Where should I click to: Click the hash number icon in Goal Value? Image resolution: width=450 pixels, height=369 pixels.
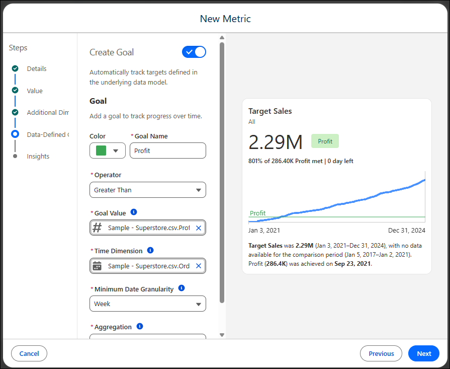[x=97, y=228]
